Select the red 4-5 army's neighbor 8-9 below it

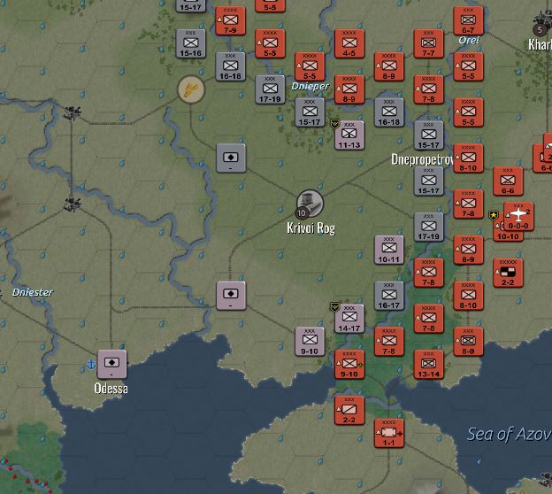pyautogui.click(x=349, y=89)
